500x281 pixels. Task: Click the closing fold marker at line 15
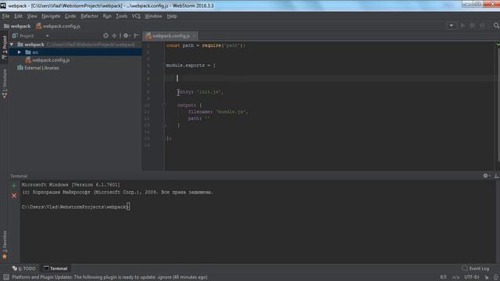(165, 138)
